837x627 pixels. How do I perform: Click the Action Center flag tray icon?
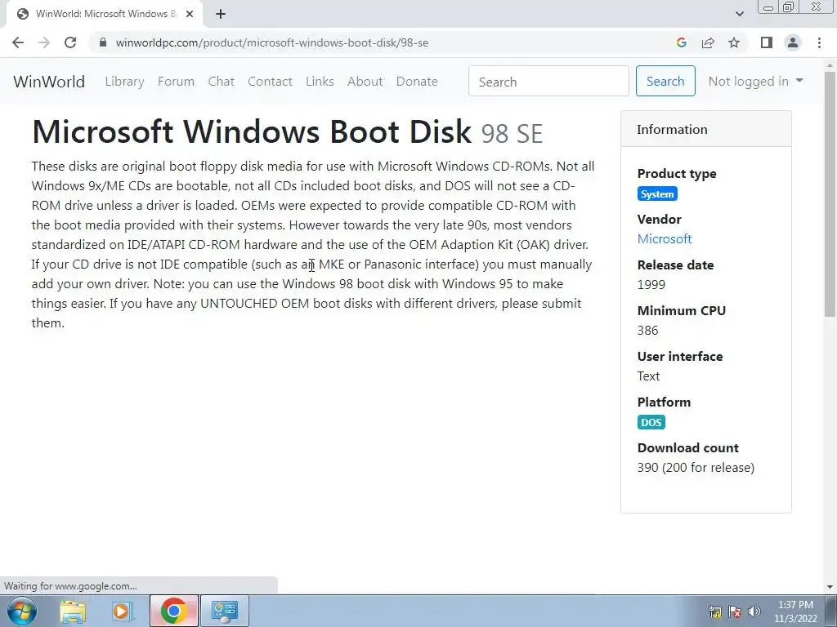coord(735,611)
